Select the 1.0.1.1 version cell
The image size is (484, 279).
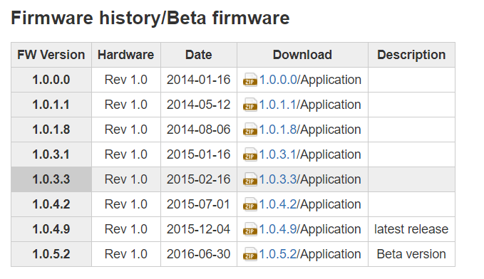[51, 105]
